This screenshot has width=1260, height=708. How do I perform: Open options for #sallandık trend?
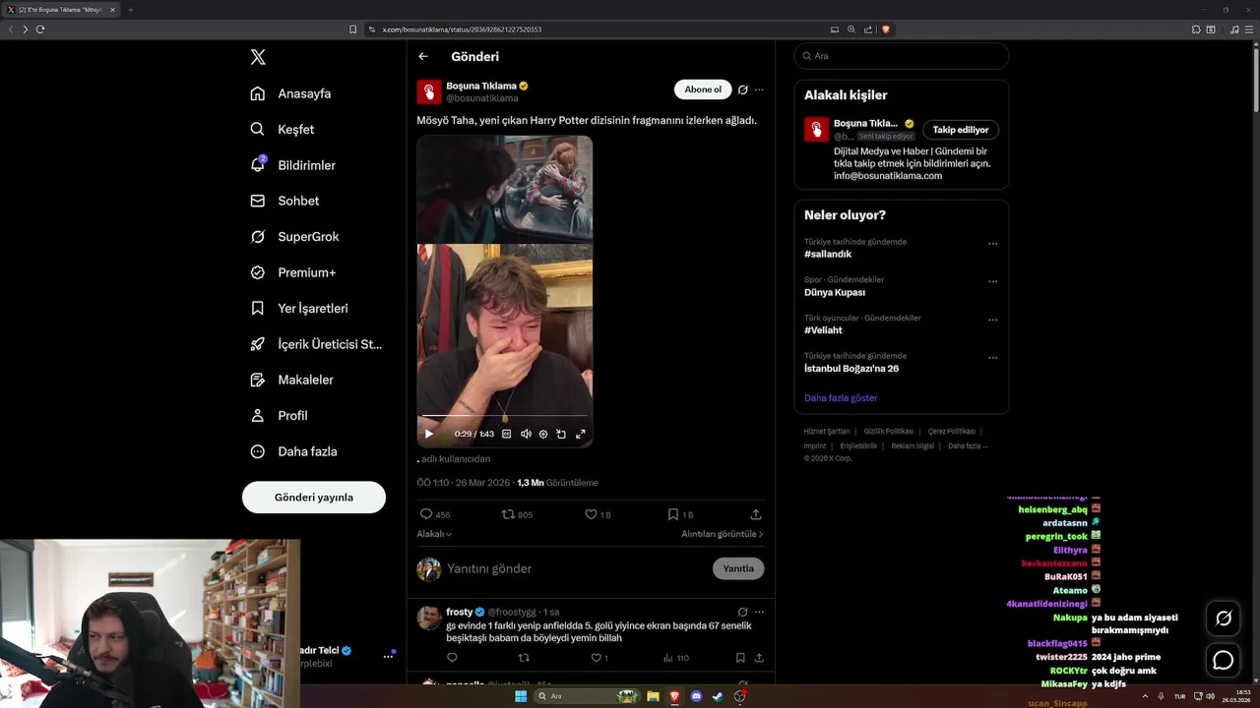click(x=992, y=243)
